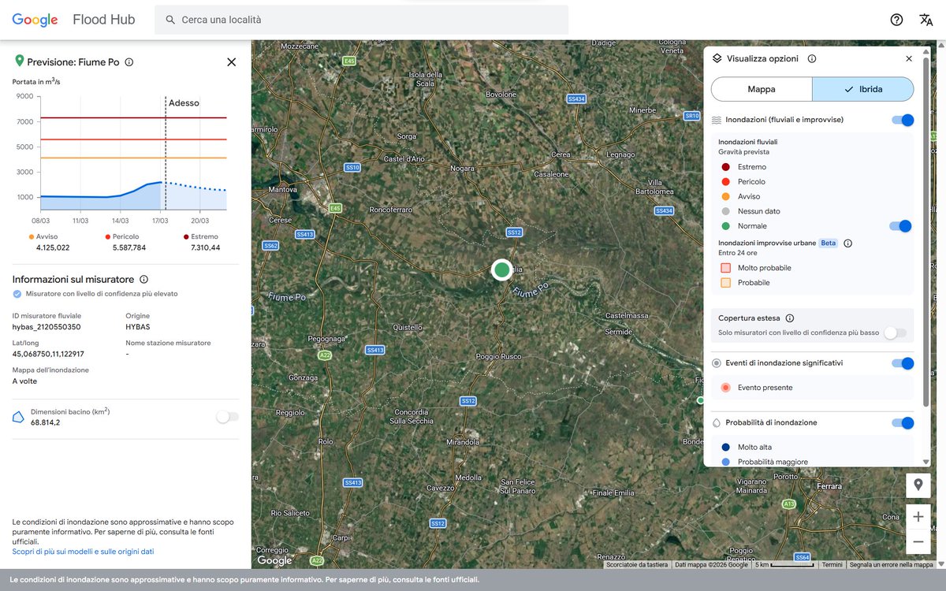Click the Google watermark logo on map
Viewport: 946px width, 591px height.
point(274,560)
